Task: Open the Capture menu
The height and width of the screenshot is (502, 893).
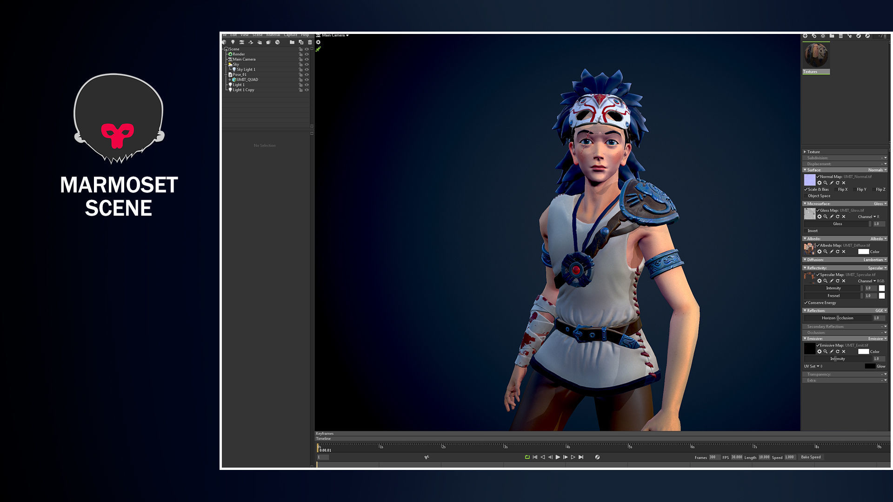Action: [x=291, y=35]
